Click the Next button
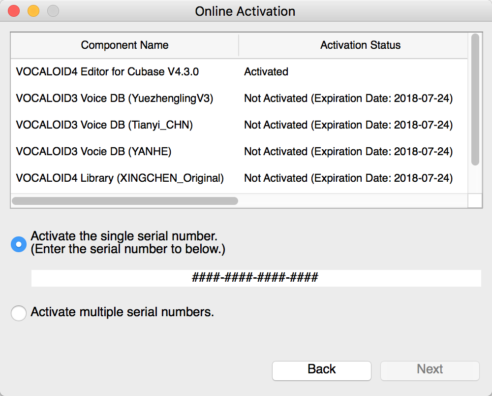The height and width of the screenshot is (396, 492). point(430,370)
